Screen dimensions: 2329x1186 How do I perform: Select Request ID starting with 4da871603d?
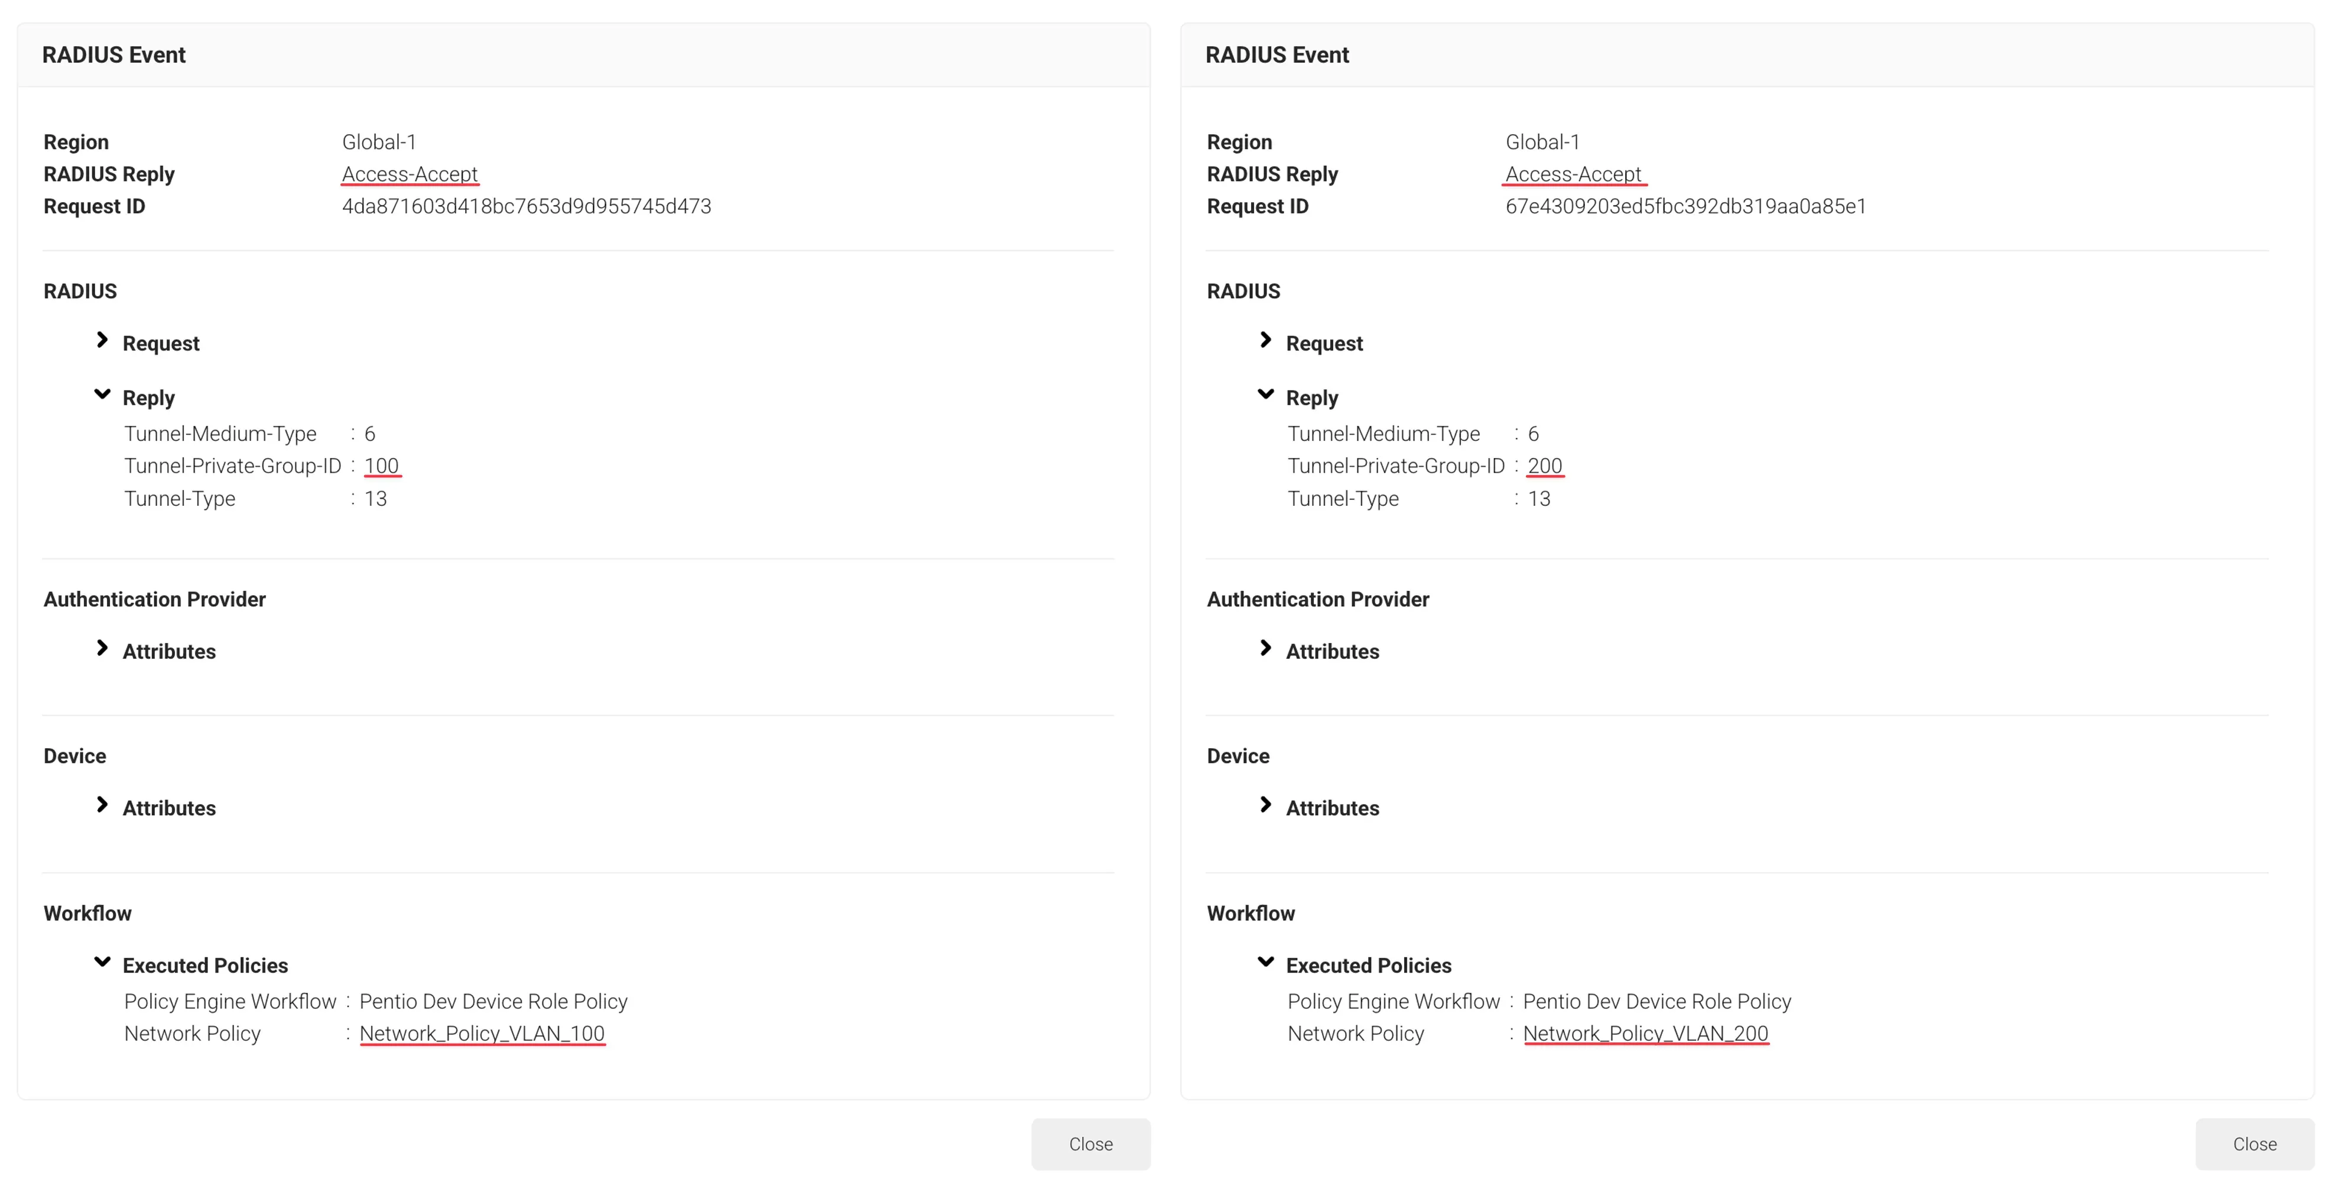(x=526, y=206)
